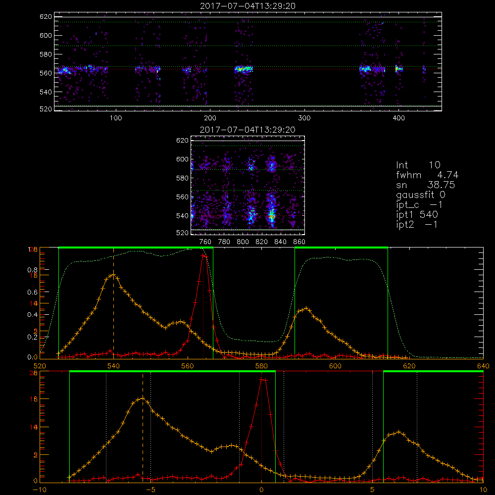Click x-axis label 400 on top spectrogram
Viewport: 495px width, 495px height.
pyautogui.click(x=398, y=118)
